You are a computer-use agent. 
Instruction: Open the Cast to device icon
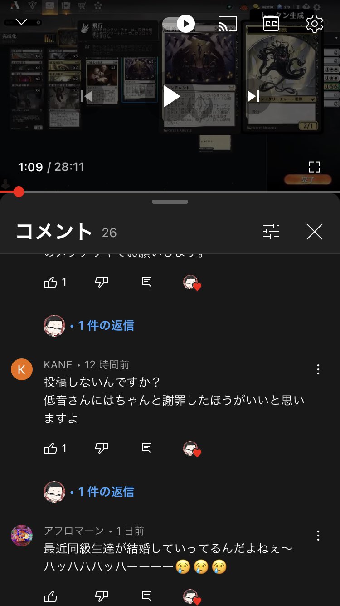pyautogui.click(x=227, y=24)
